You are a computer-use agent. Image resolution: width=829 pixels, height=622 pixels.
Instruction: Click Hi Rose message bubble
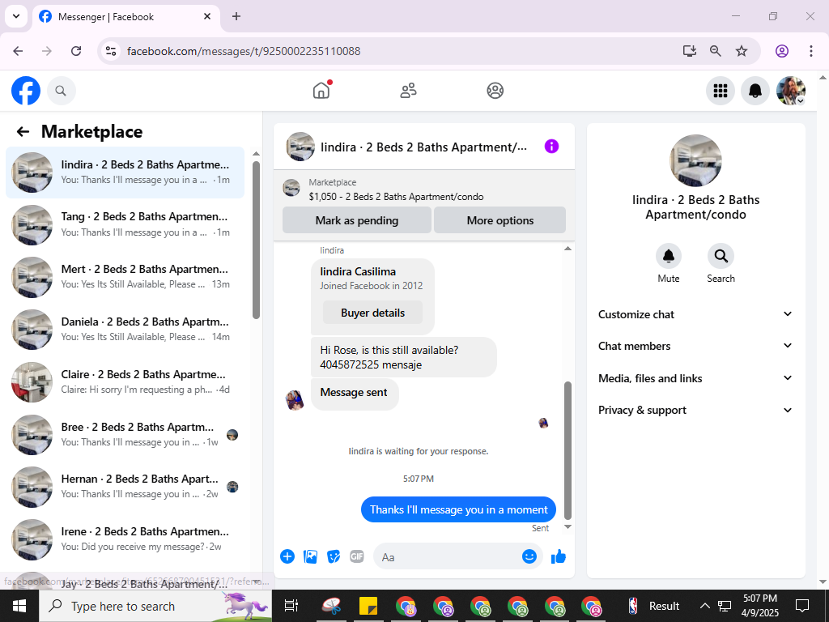click(x=403, y=357)
